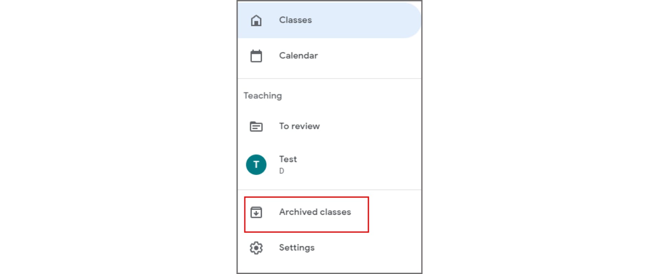Open the Test class name
The width and height of the screenshot is (659, 274).
point(288,159)
